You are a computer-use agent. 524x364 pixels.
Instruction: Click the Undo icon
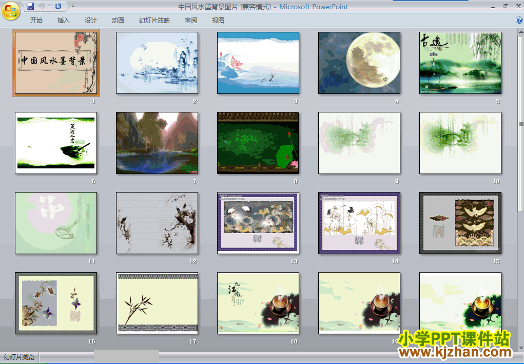point(42,6)
